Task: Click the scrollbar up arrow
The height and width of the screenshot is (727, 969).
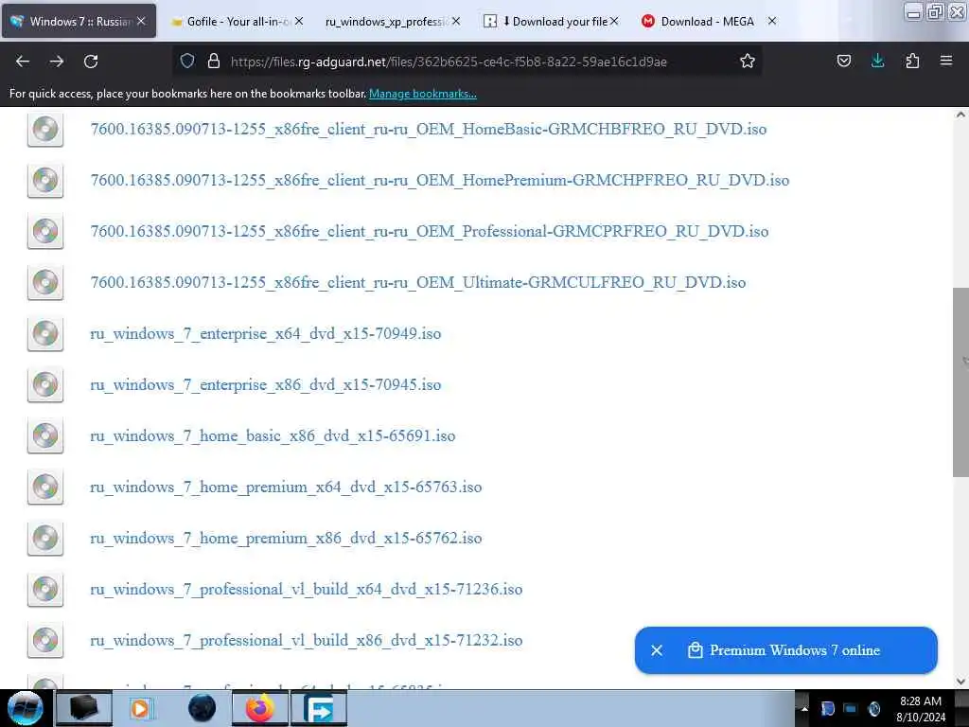Action: tap(960, 115)
